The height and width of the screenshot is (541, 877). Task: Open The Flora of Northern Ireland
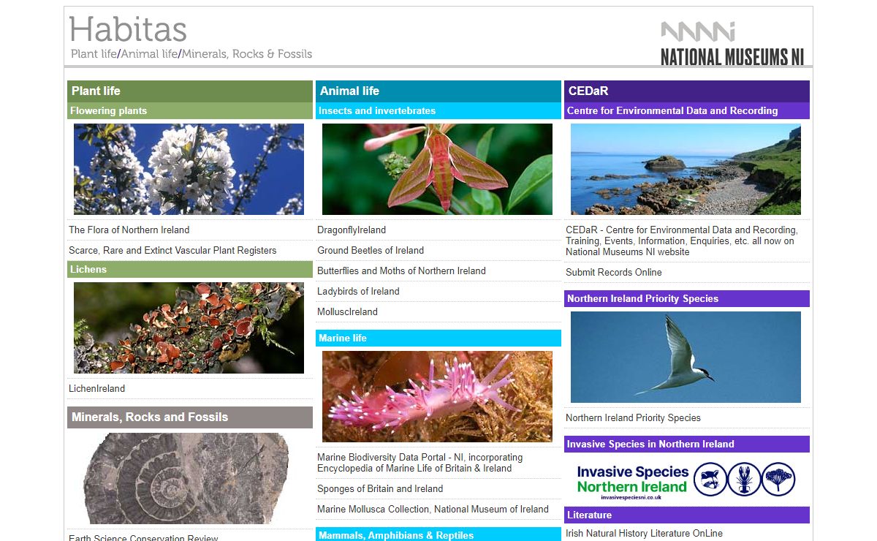[129, 230]
